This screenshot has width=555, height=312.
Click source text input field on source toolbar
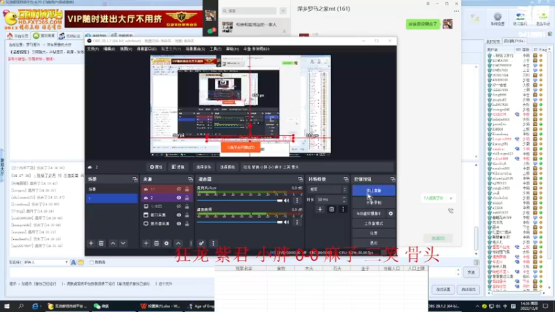click(317, 167)
